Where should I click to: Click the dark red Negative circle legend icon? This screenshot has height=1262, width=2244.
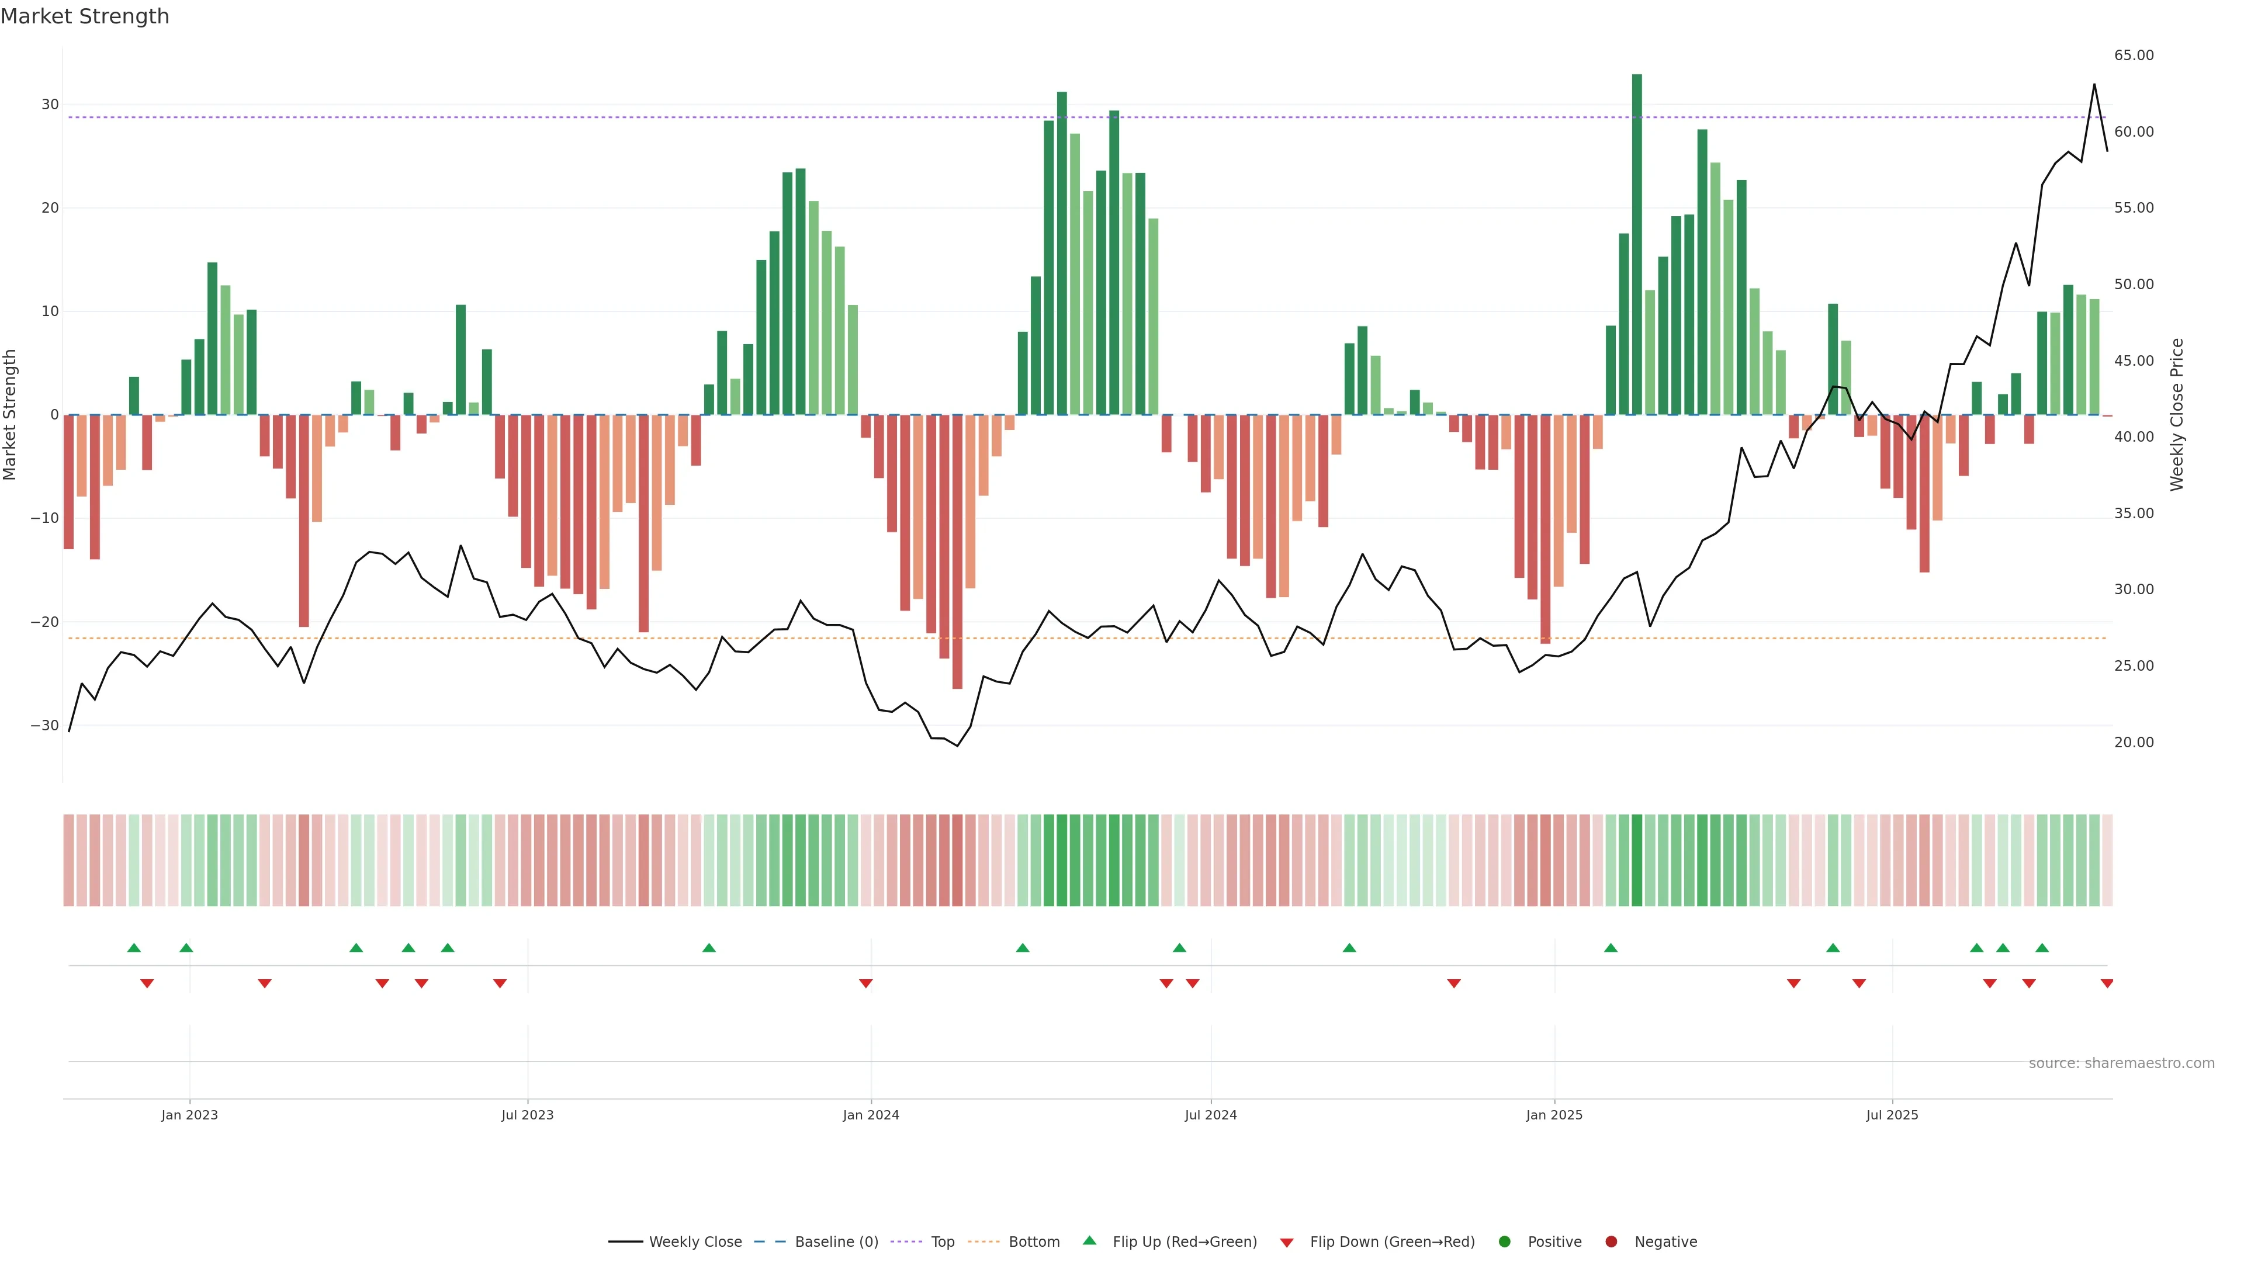point(1611,1242)
